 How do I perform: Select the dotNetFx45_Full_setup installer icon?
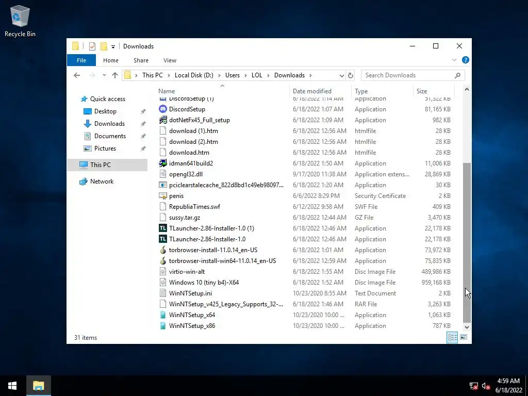[x=163, y=120]
